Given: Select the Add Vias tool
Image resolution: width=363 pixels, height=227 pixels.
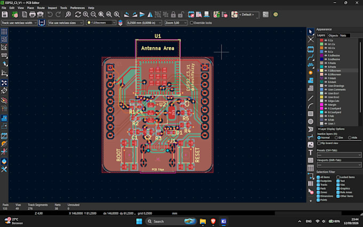Looking at the screenshot, I should click(311, 73).
